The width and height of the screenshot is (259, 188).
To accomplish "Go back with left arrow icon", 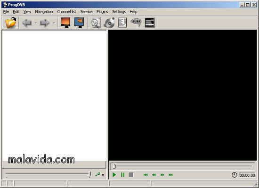I will [27, 23].
